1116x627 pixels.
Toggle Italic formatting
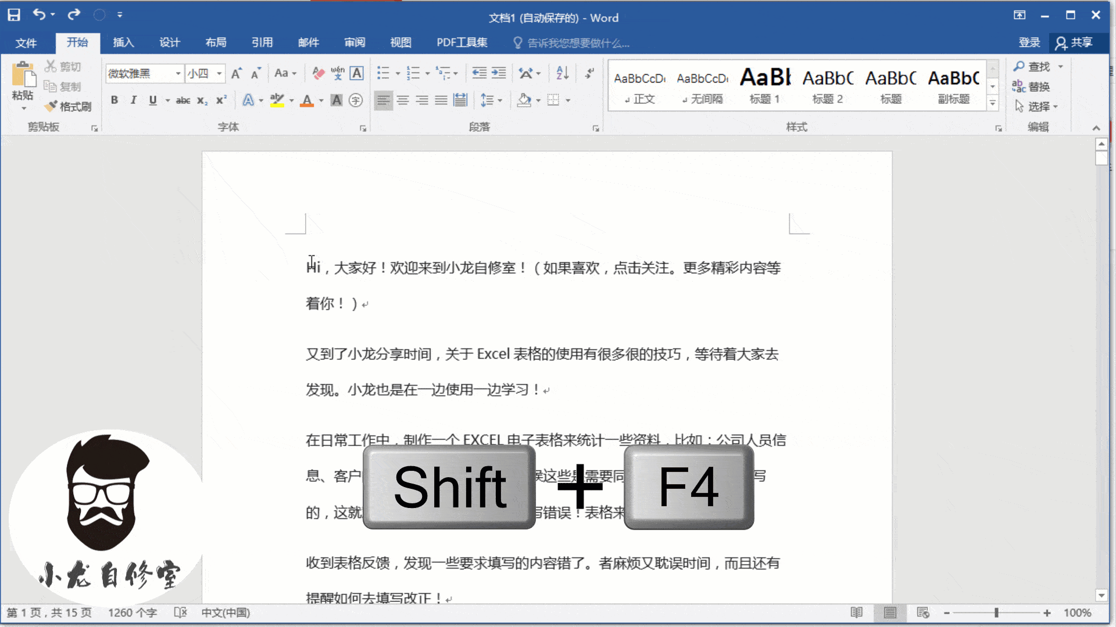[134, 100]
